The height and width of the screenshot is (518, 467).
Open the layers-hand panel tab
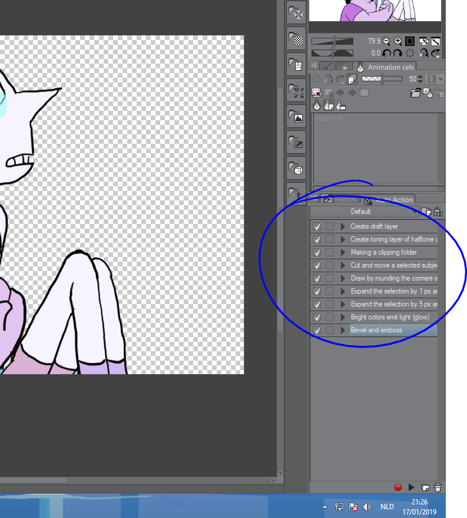344,67
